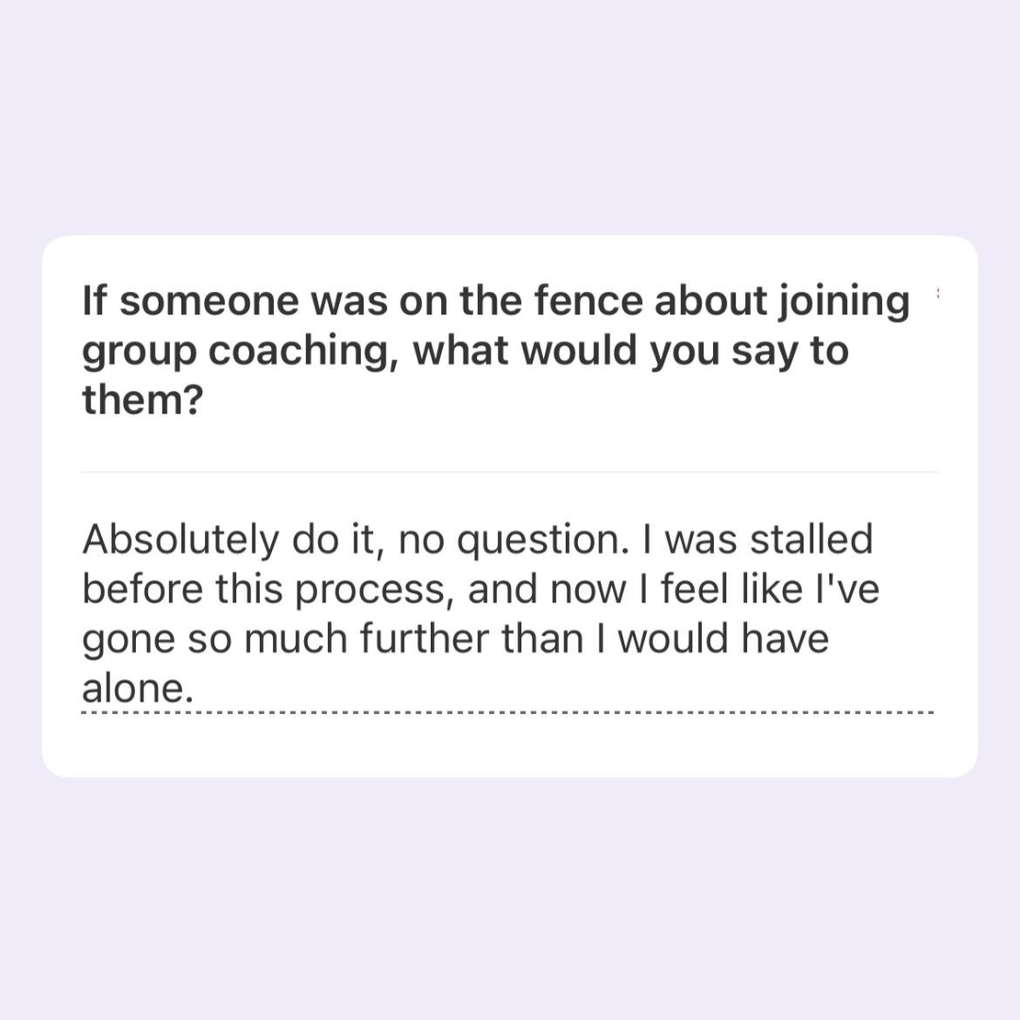The image size is (1020, 1020).
Task: Click the dotted underline below the answer
Action: coord(509,713)
